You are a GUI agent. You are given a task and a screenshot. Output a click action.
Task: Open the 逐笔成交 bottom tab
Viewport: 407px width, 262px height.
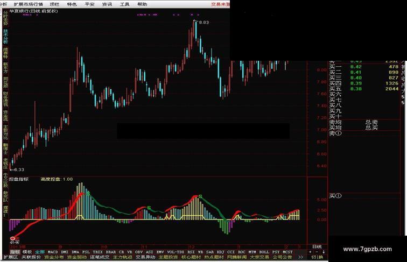(x=100, y=257)
